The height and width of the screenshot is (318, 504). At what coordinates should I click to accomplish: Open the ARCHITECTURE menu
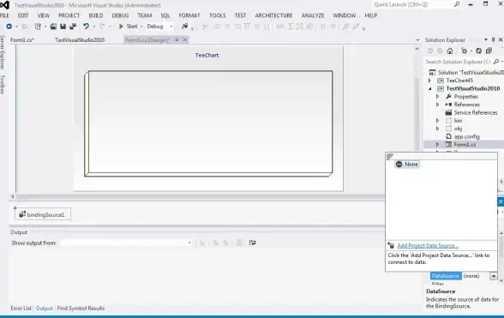point(274,15)
